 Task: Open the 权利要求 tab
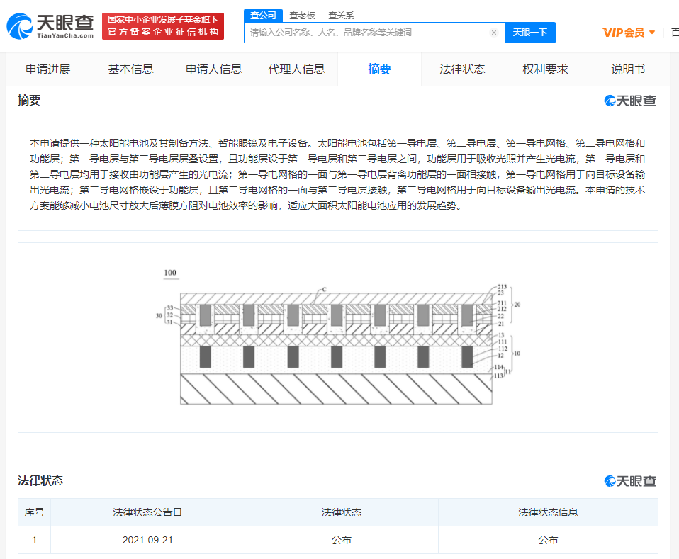(545, 69)
